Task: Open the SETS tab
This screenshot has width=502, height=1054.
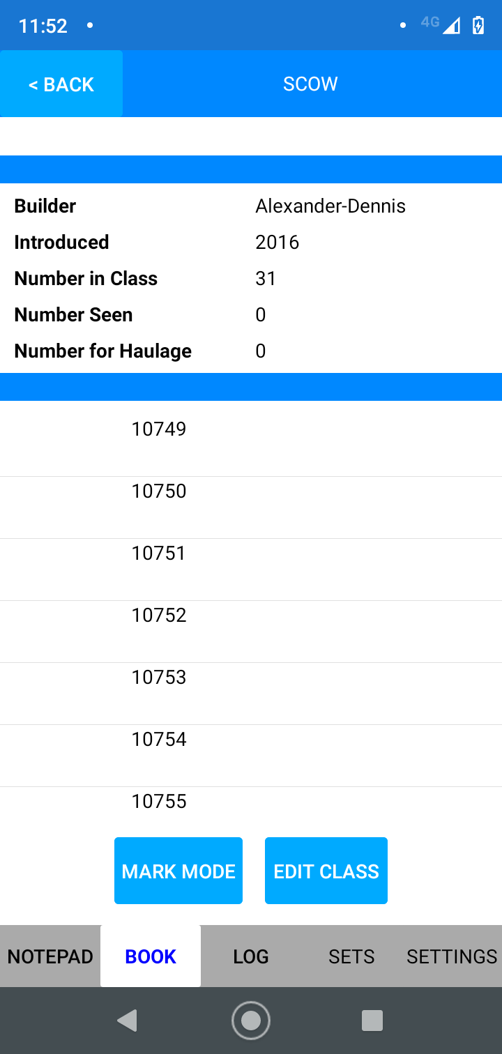Action: point(351,956)
